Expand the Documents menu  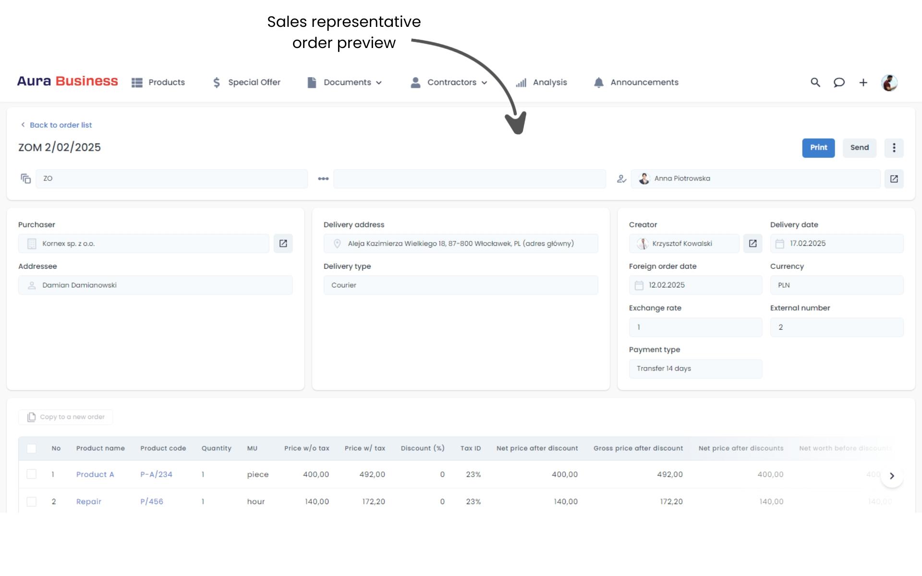[x=347, y=82]
